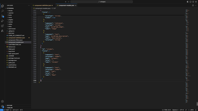The width and height of the screenshot is (198, 111).
Task: Open the errors and warnings problems indicator
Action: pyautogui.click(x=16, y=110)
